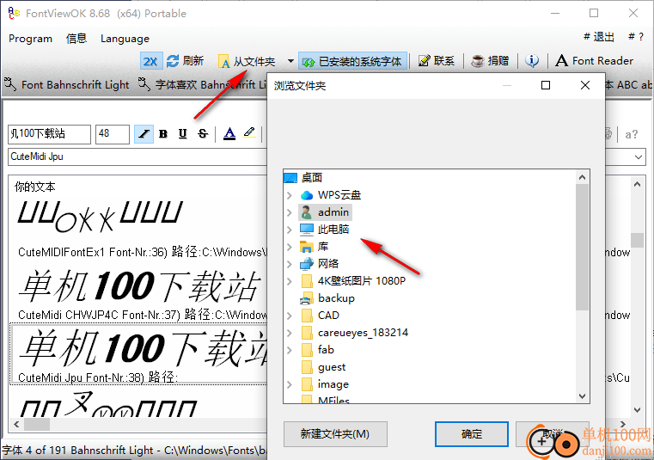
Task: Maximize the 浏览文件夹 dialog
Action: click(546, 86)
